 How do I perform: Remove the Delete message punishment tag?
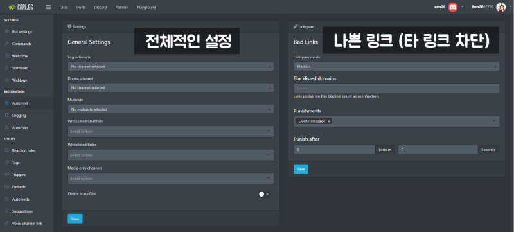point(330,121)
